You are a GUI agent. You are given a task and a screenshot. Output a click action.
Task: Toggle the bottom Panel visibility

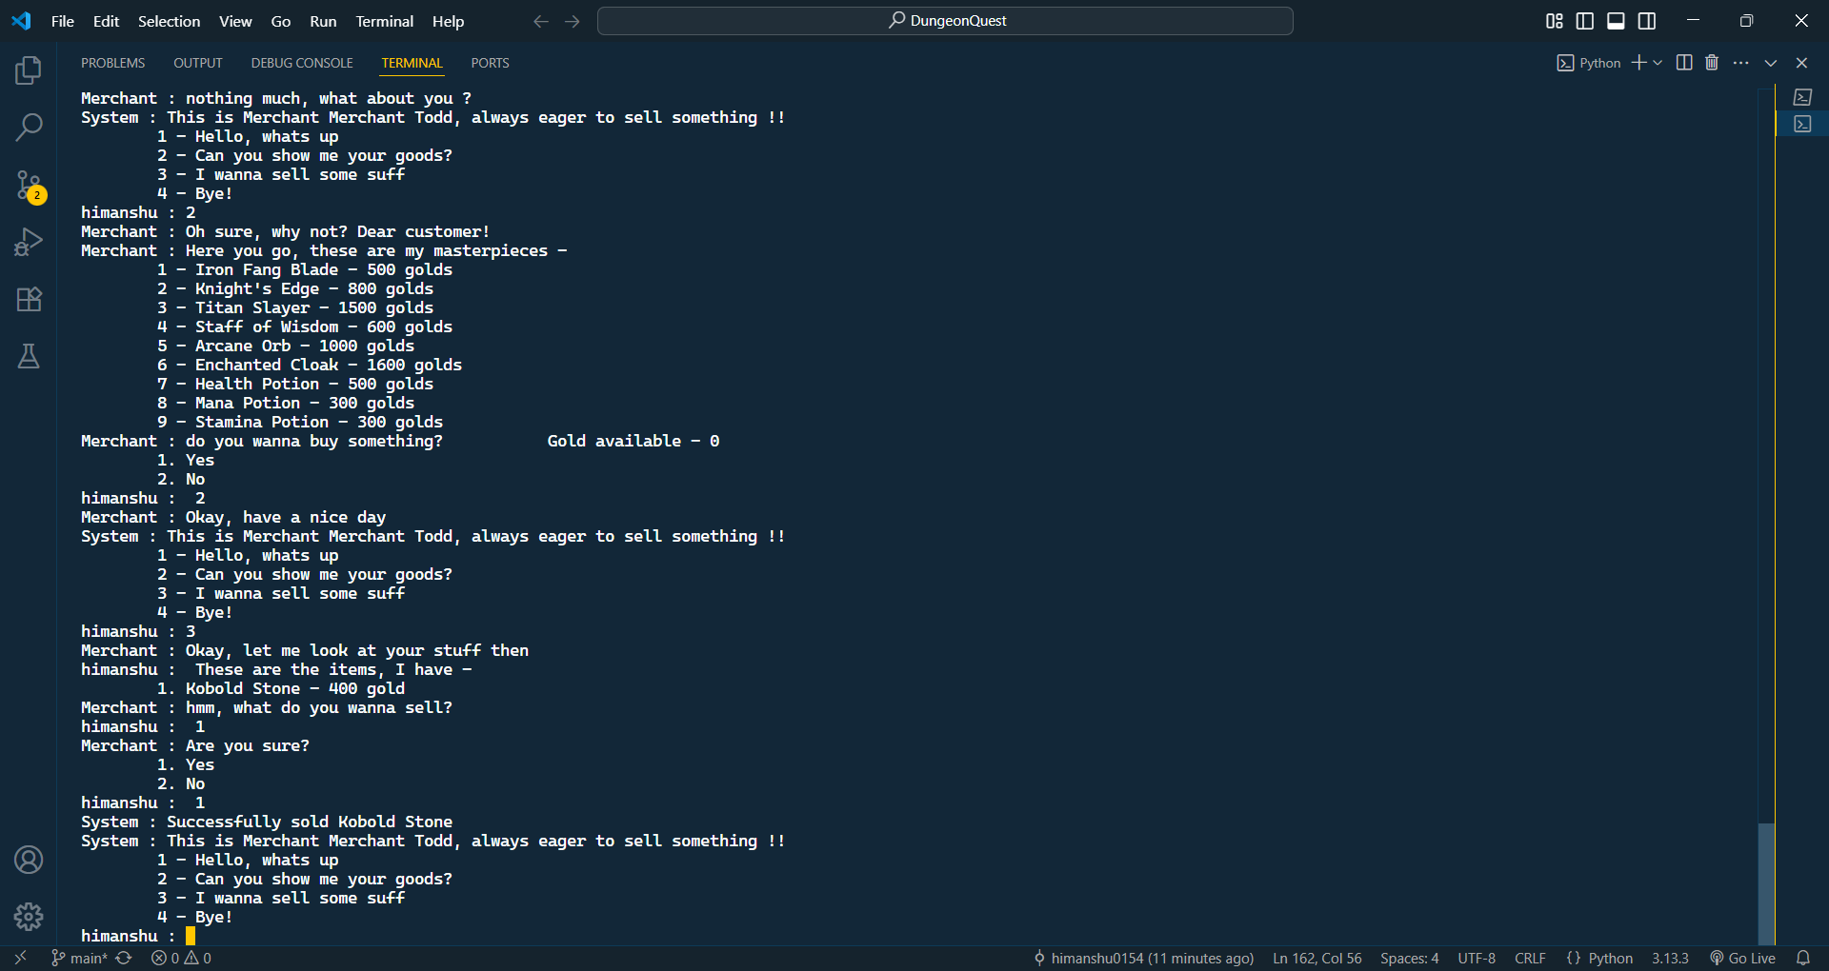tap(1617, 21)
